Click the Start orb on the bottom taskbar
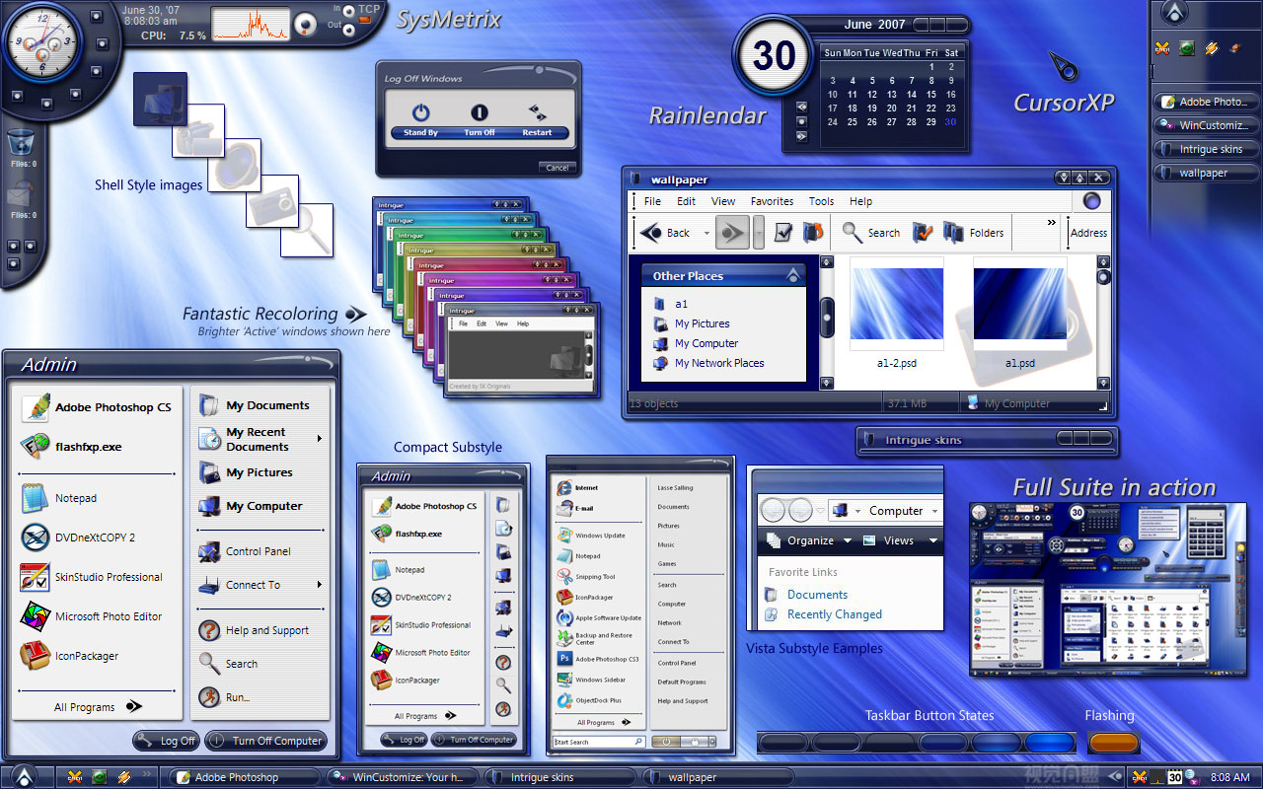 pos(25,776)
